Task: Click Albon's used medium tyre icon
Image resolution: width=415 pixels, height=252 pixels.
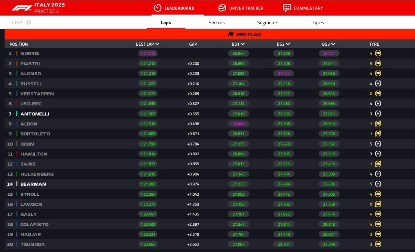Action: point(378,124)
